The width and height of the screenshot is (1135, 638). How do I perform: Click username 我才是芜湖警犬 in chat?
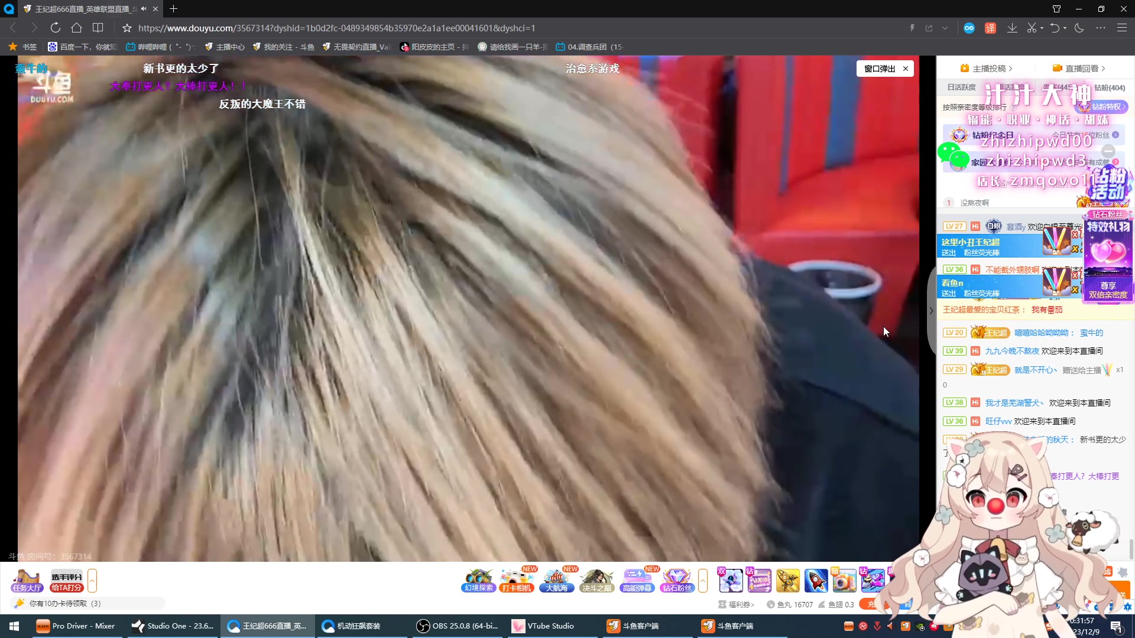(1014, 403)
